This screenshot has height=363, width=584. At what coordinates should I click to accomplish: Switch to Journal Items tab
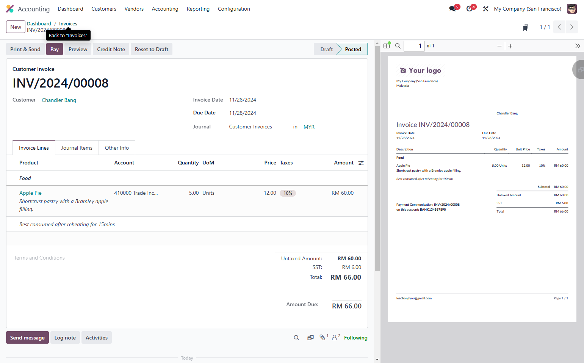[x=77, y=148]
